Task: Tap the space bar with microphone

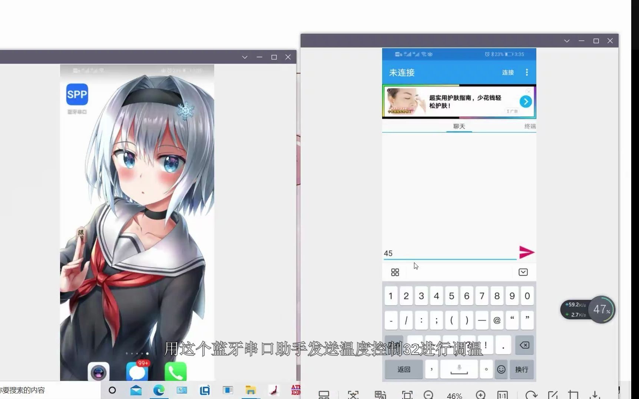Action: tap(459, 369)
